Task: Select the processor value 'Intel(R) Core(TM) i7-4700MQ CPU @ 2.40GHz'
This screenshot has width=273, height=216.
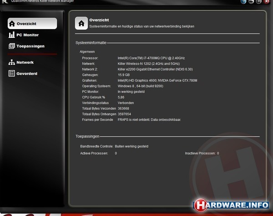Action: (x=151, y=58)
